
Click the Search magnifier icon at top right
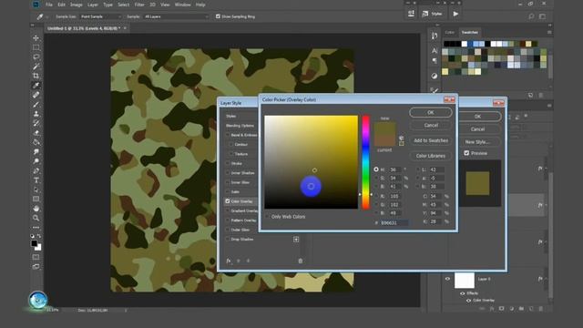click(531, 16)
